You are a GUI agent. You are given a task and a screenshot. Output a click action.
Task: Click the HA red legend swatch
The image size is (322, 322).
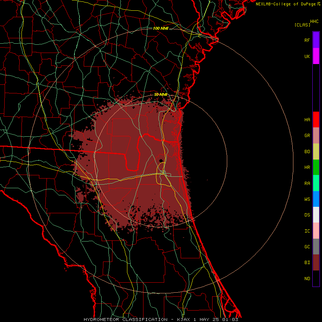point(316,119)
